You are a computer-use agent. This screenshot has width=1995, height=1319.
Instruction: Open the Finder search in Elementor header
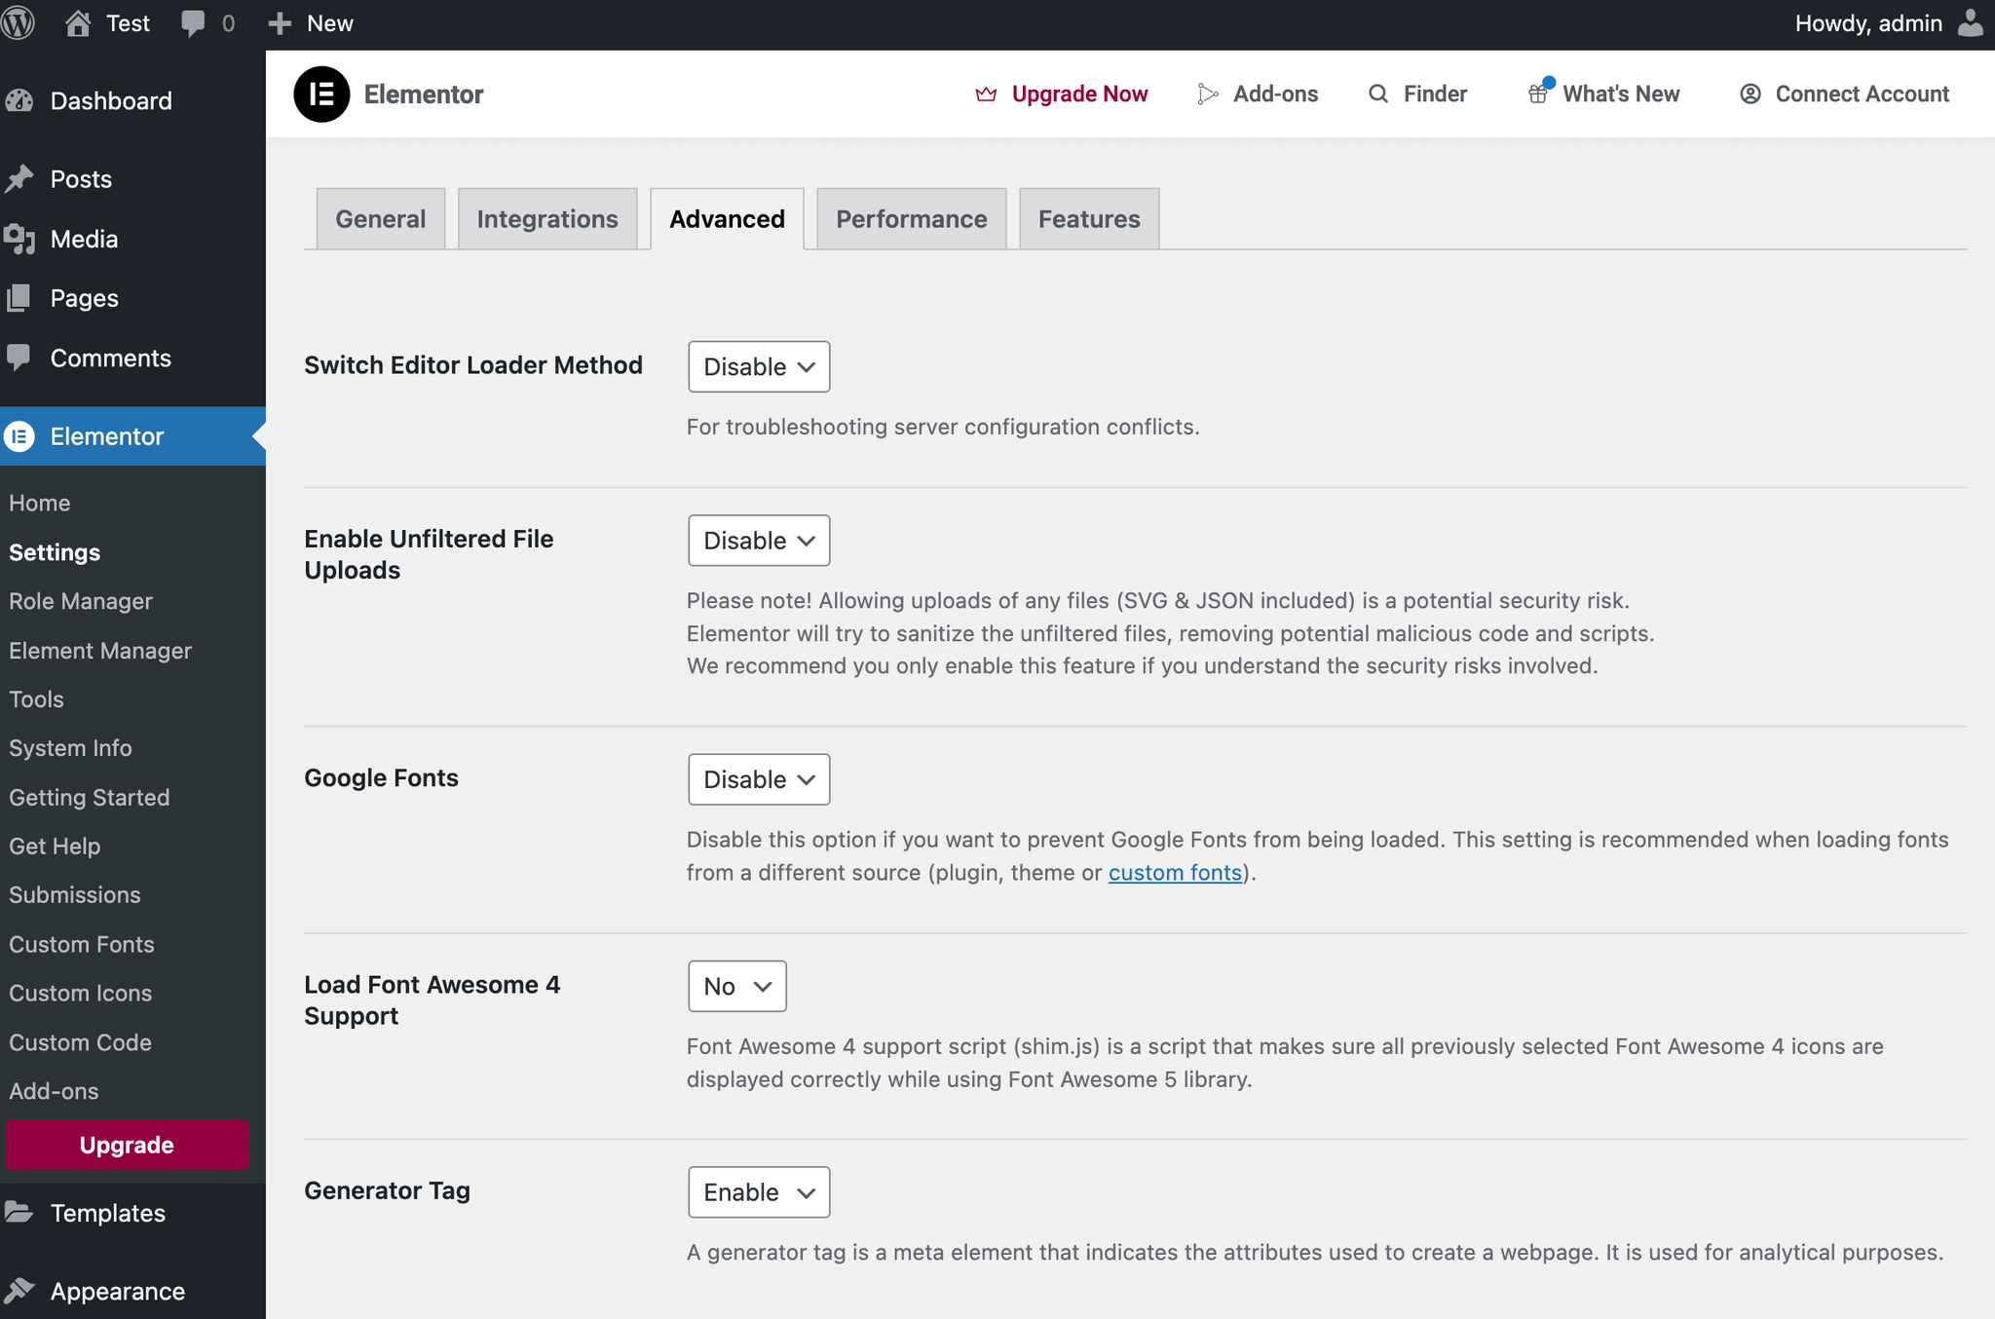click(1417, 94)
